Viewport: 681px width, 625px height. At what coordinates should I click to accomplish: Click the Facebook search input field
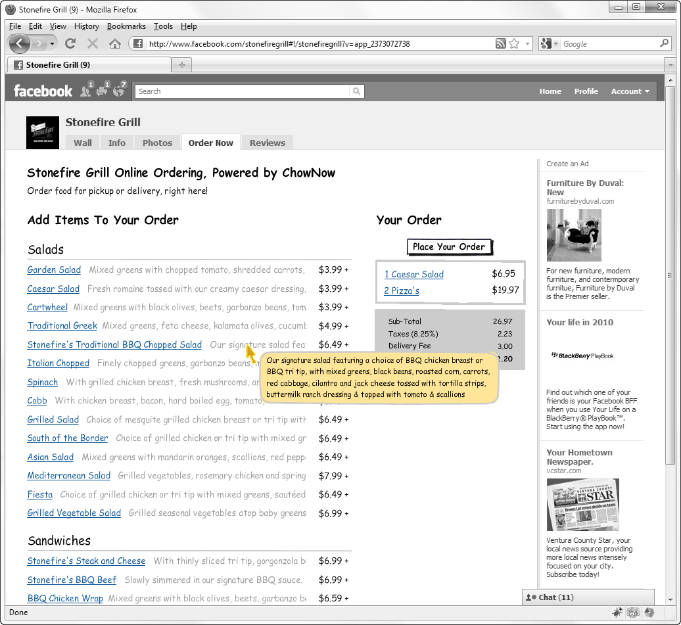pos(242,91)
